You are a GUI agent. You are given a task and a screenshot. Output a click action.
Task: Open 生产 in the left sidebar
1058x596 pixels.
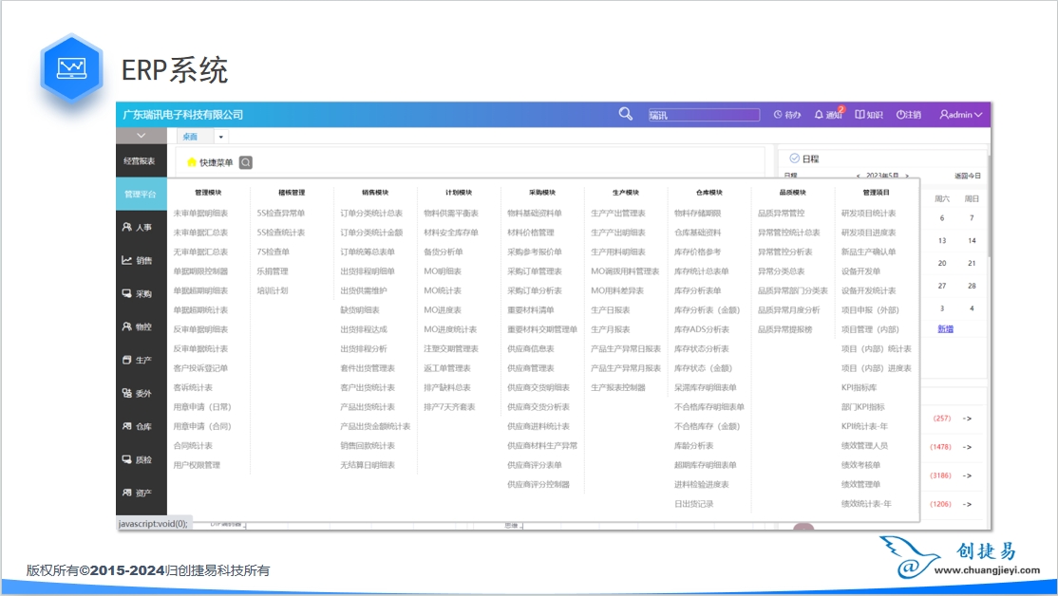point(137,361)
